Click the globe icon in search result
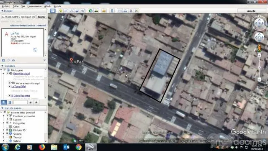The width and height of the screenshot is (268, 151). coord(35,50)
